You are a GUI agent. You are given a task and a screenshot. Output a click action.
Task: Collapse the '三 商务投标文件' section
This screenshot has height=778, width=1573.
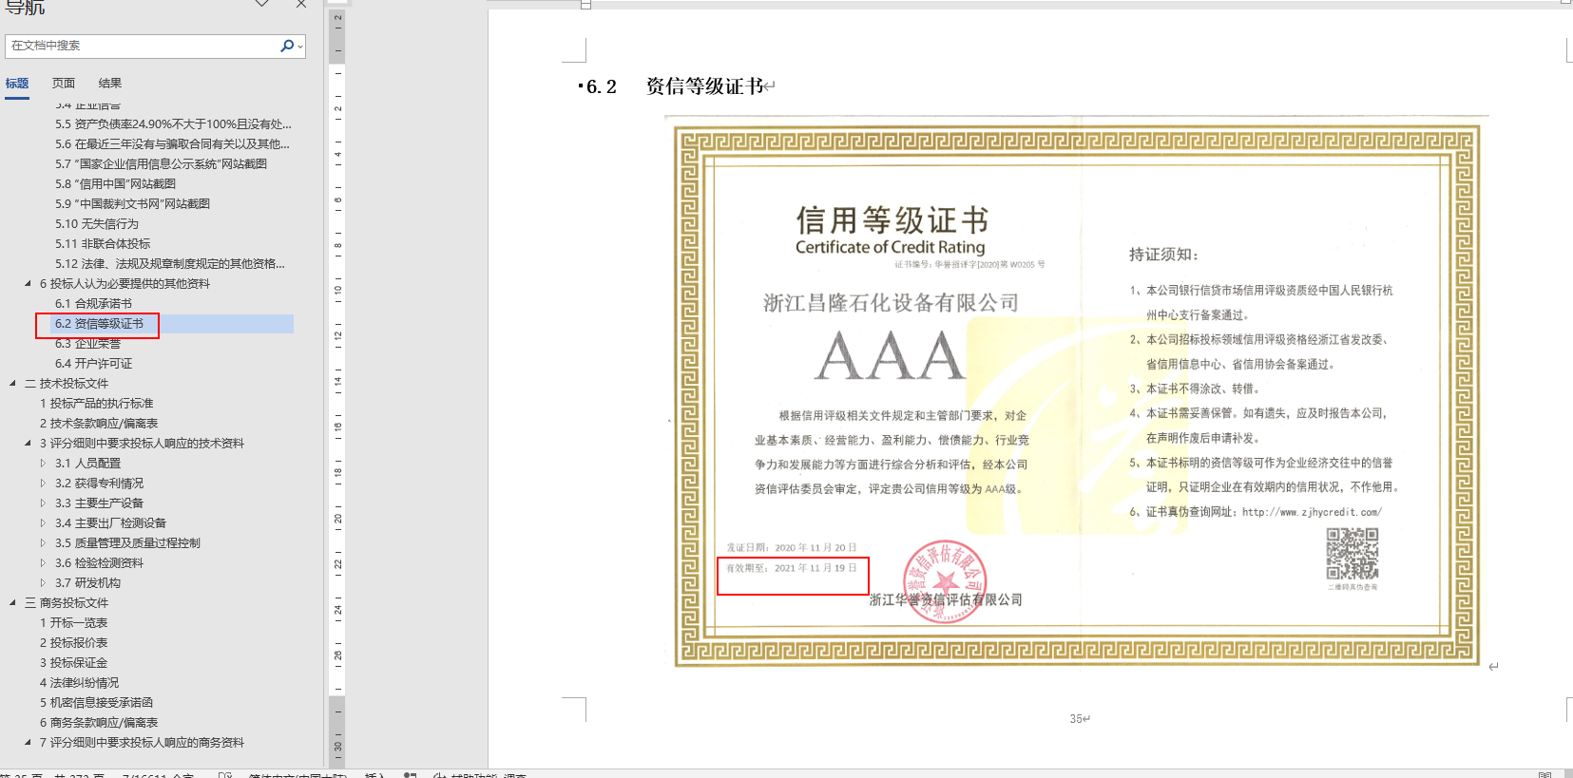[12, 603]
